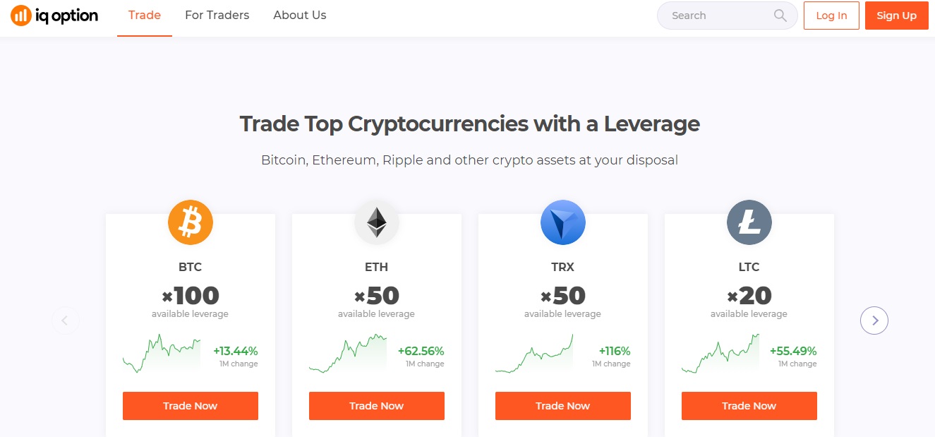Click the IQ Option logo
Viewport: 935px width, 437px height.
click(x=54, y=16)
